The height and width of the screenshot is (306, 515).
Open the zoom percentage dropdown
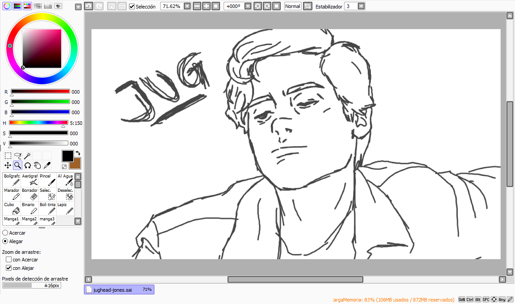187,6
